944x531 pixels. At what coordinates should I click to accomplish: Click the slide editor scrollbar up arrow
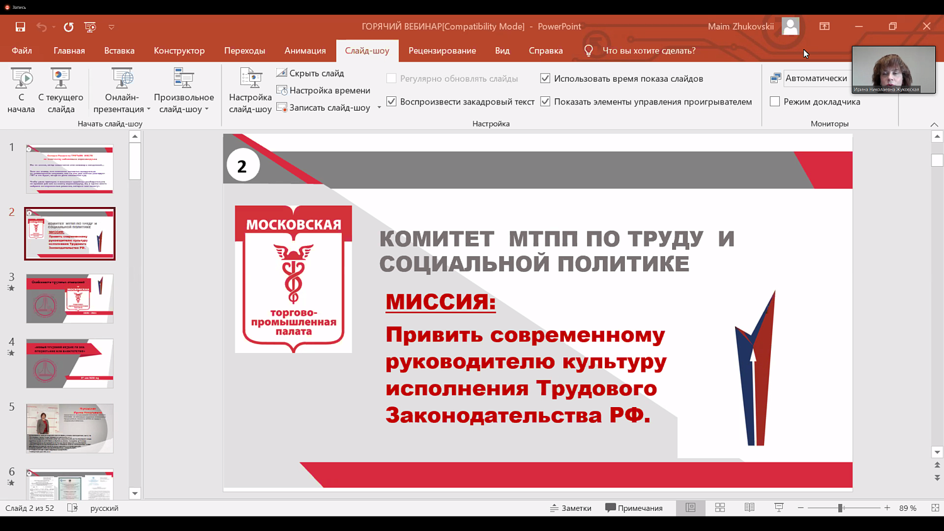click(937, 137)
